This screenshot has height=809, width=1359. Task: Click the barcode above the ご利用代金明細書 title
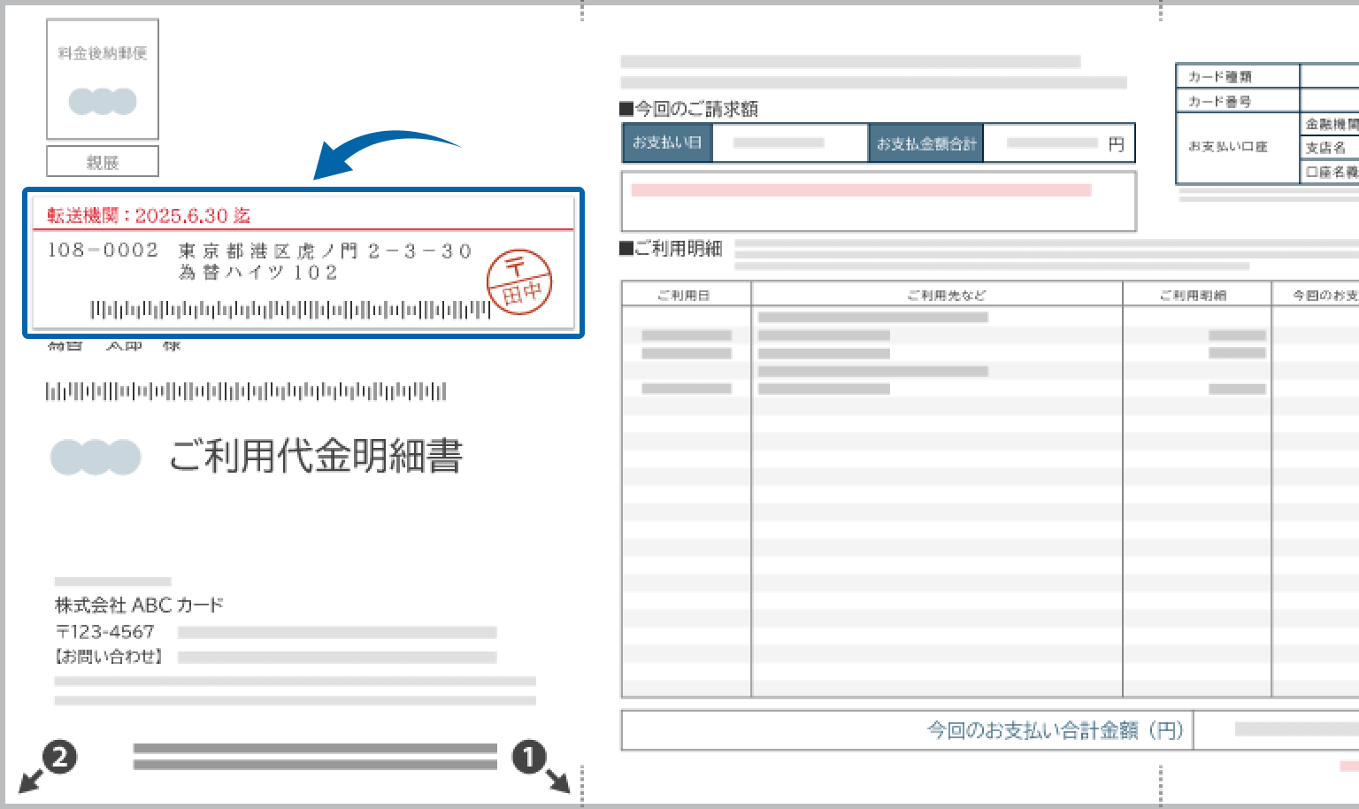(246, 391)
